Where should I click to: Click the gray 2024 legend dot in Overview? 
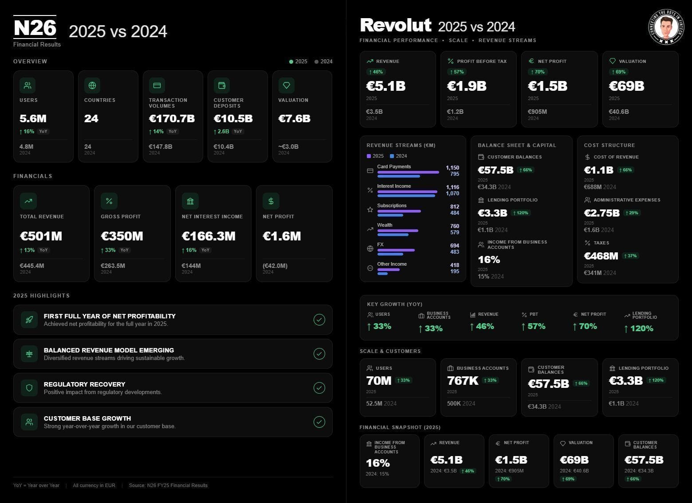pos(316,62)
